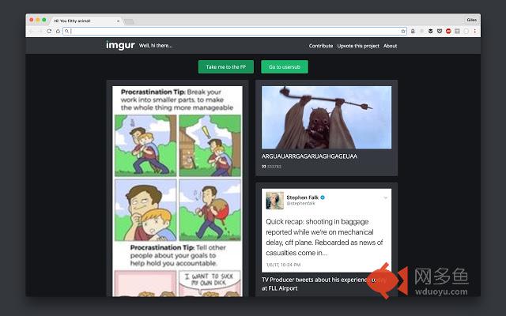Viewport: 506px width, 316px height.
Task: Click the view count under the Tusken image
Action: point(274,167)
